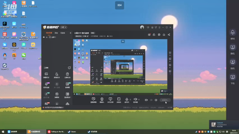Click the share icon above preview
Screen dimensions: 239x134
169,35
